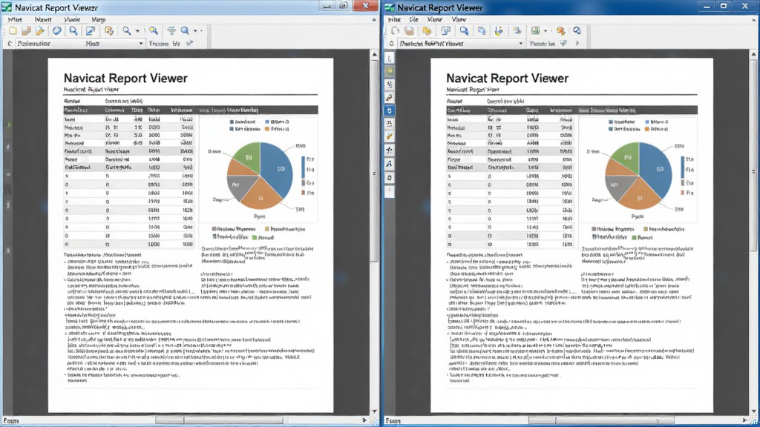The height and width of the screenshot is (427, 760).
Task: Click the large blue magnifier at left toolbar end
Action: point(185,30)
